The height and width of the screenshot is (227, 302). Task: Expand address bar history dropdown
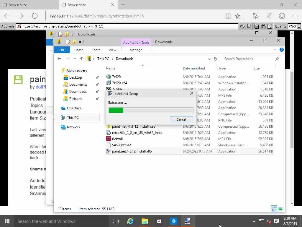209,59
